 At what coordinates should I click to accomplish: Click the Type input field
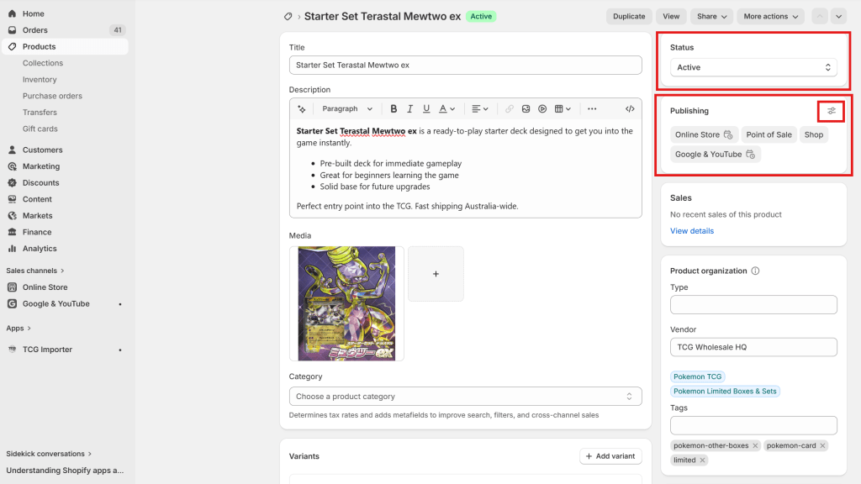pos(753,304)
